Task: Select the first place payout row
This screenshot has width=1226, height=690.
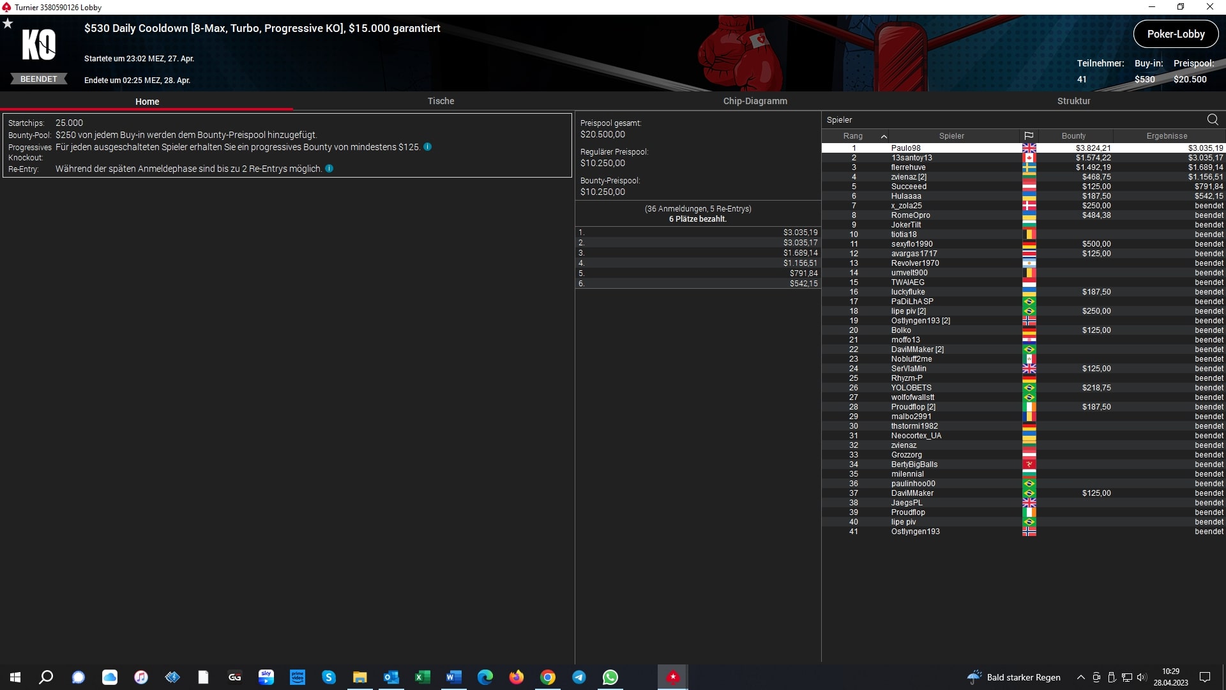Action: [x=697, y=233]
